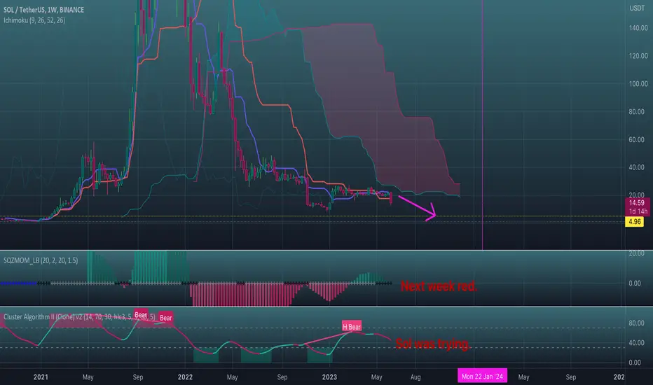This screenshot has height=385, width=653.
Task: Open the Ichimoku (9, 26, 52, 26) indicator legend
Action: click(x=34, y=20)
